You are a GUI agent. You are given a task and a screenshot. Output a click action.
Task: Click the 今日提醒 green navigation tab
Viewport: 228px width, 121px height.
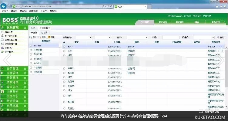click(145, 22)
